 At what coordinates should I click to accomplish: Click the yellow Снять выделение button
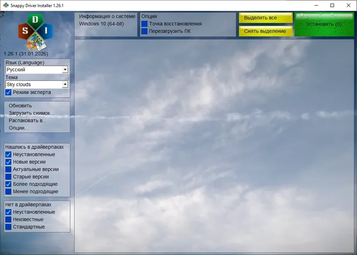266,31
